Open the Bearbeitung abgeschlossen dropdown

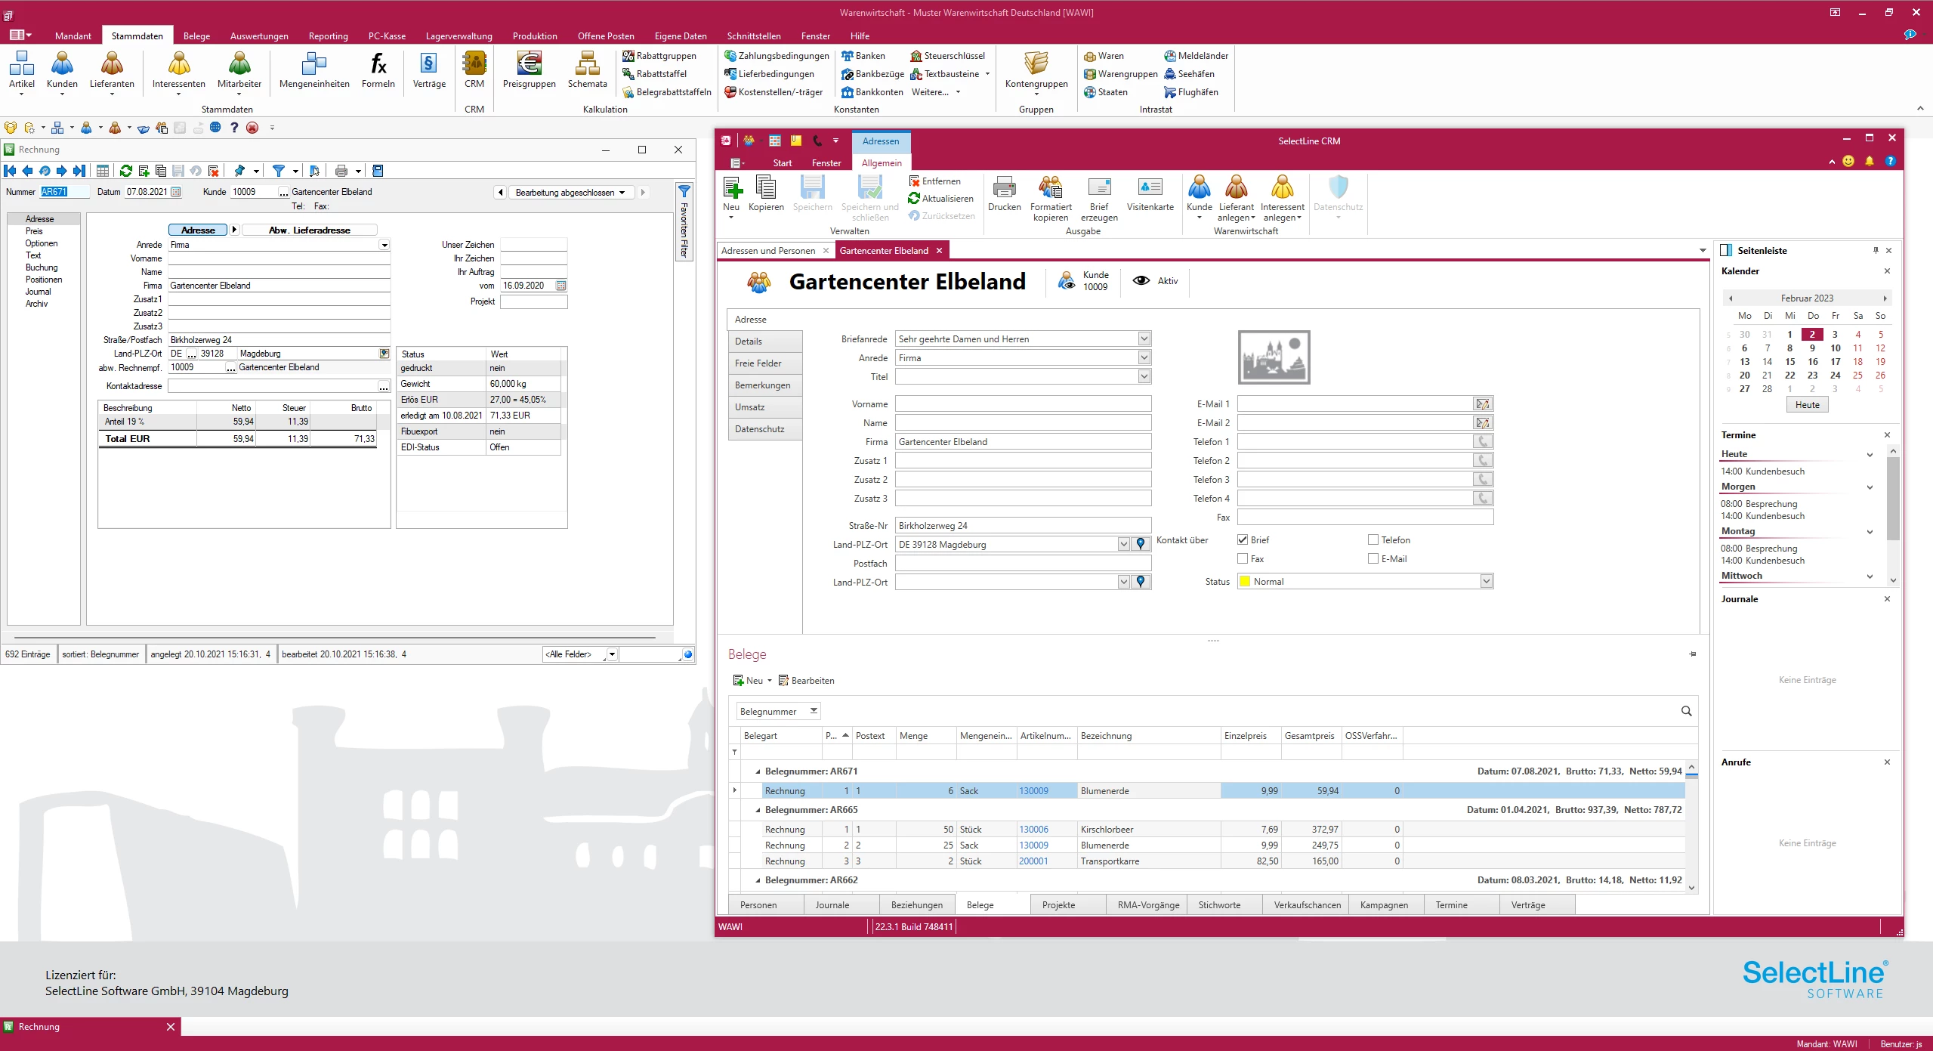pyautogui.click(x=570, y=192)
